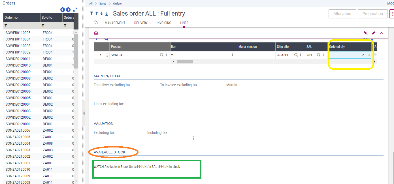Viewport: 394px width, 184px height.
Task: Select Sales in the breadcrumb trail
Action: [103, 3]
